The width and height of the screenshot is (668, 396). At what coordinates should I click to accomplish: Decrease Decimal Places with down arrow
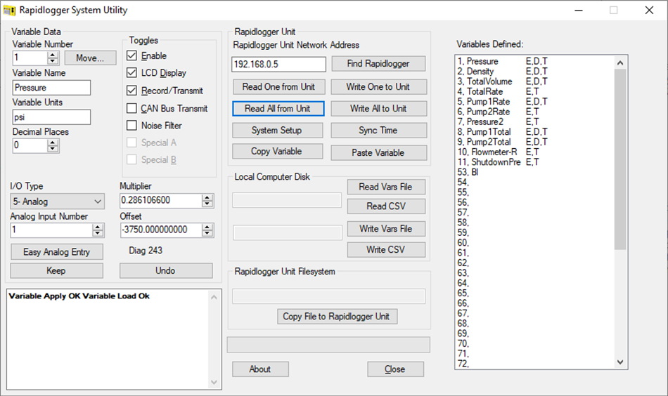(x=53, y=148)
